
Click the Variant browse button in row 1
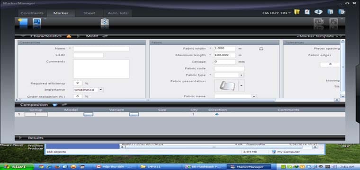coord(134,114)
